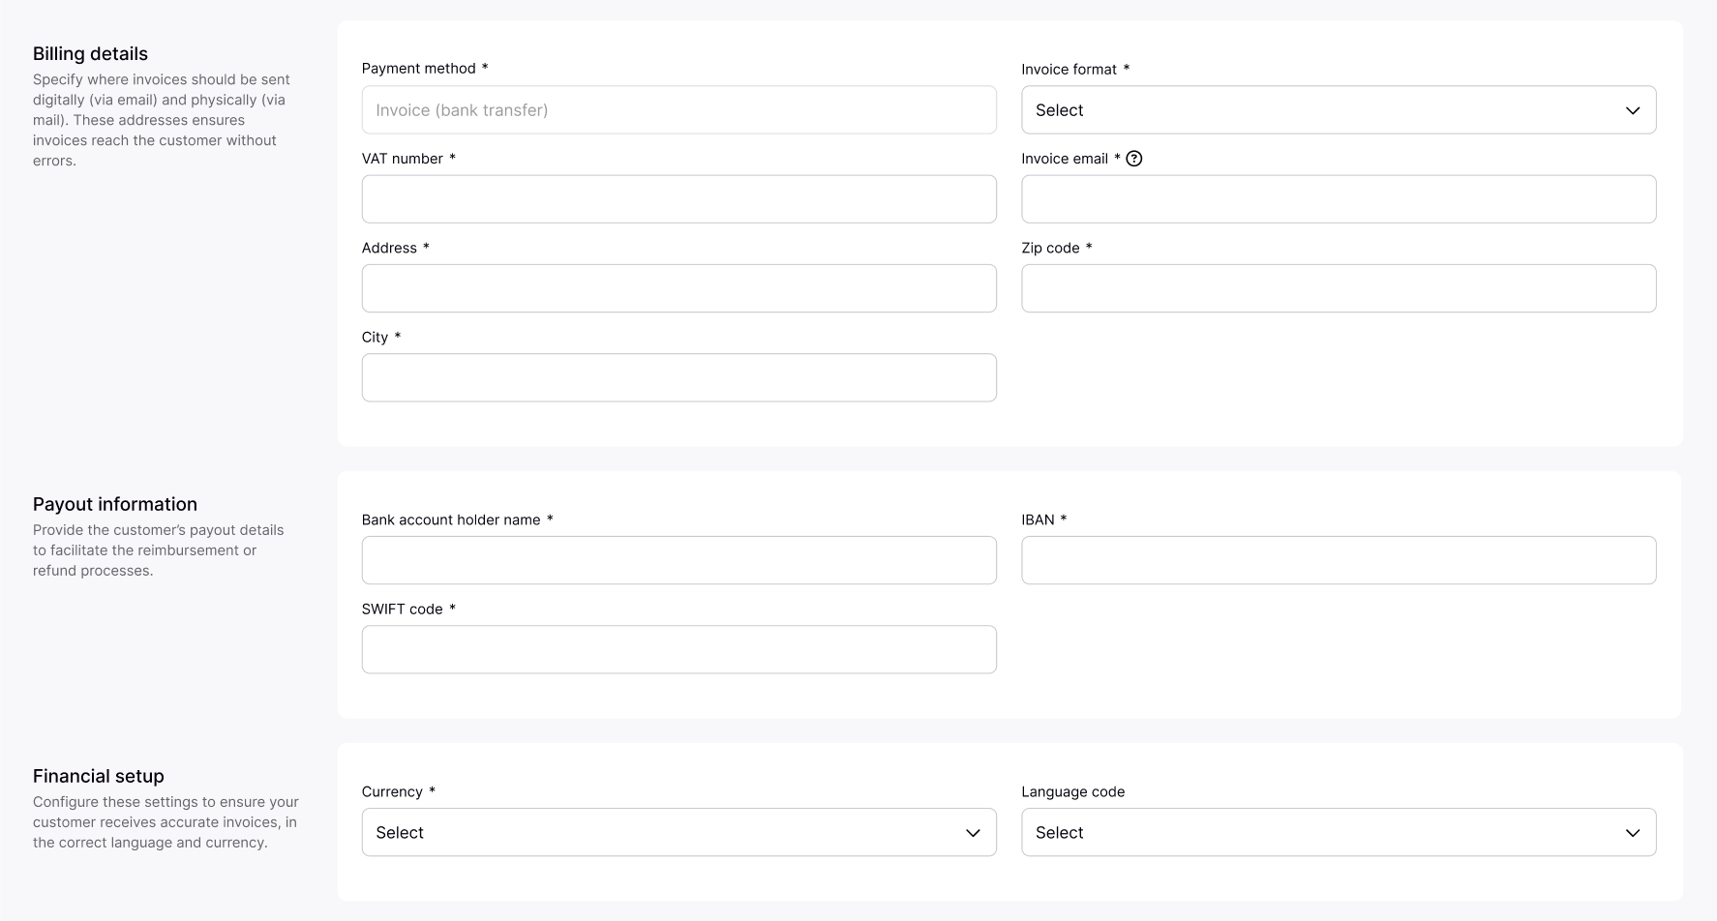Image resolution: width=1717 pixels, height=921 pixels.
Task: Click the Payout information section heading
Action: [115, 504]
